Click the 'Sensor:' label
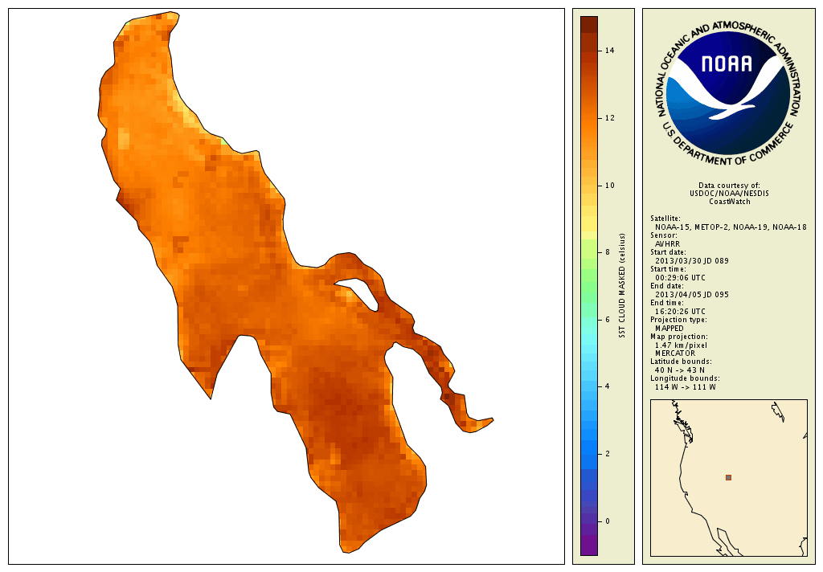The height and width of the screenshot is (572, 823). 663,235
